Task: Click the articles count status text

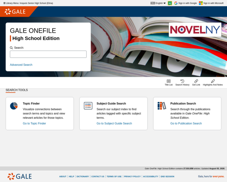Action: click(185, 168)
